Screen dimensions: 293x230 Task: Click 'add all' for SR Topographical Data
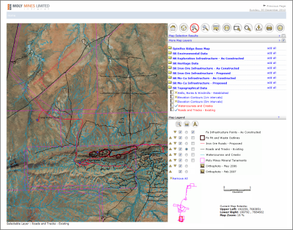[271, 88]
